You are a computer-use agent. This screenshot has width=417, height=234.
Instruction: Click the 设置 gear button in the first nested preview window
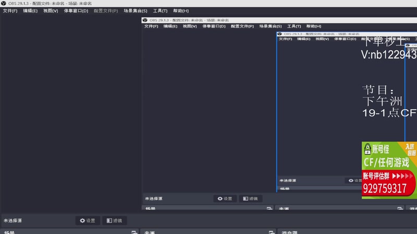pos(225,199)
